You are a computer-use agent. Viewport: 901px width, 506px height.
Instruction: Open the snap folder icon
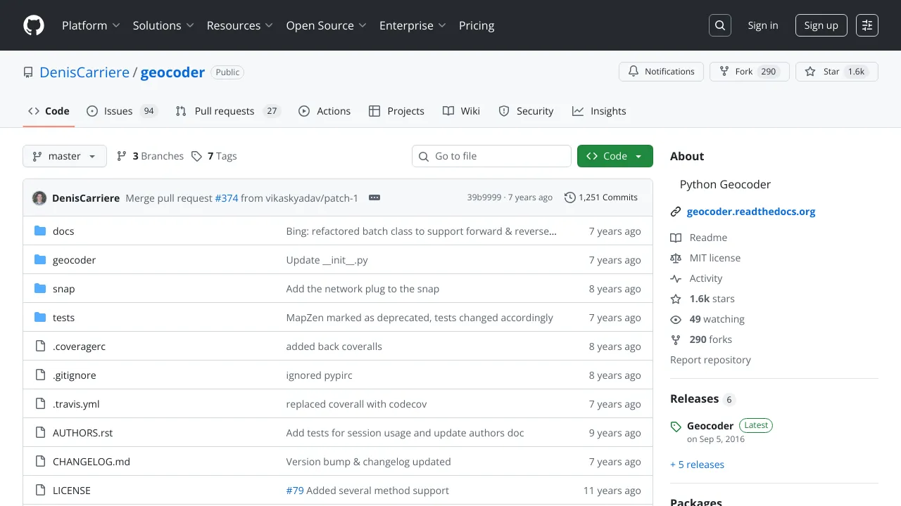tap(40, 289)
